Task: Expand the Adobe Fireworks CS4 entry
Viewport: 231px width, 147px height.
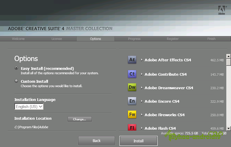Action: tap(141, 115)
